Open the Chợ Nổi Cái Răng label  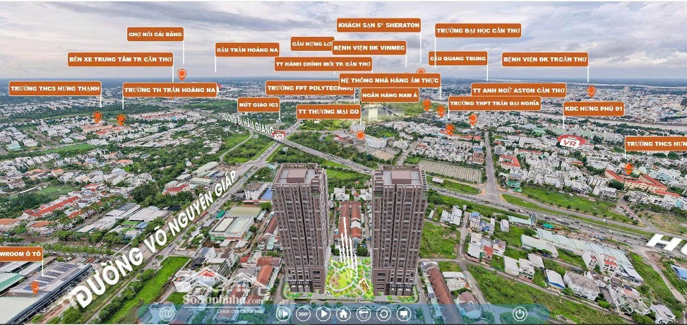[155, 34]
